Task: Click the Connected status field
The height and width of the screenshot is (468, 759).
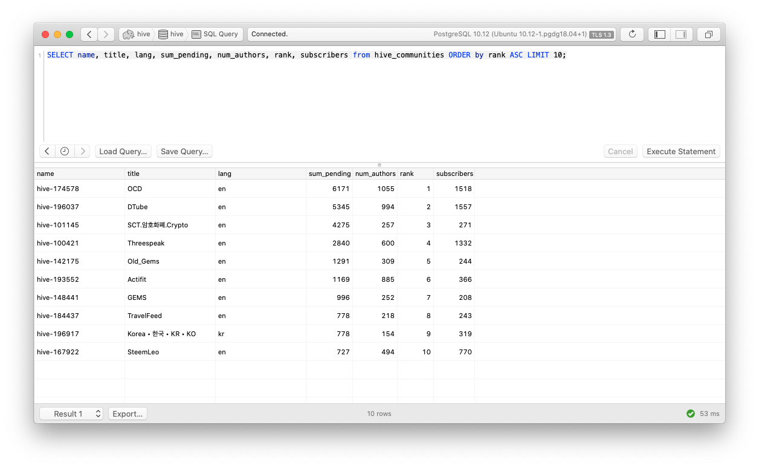Action: tap(432, 34)
